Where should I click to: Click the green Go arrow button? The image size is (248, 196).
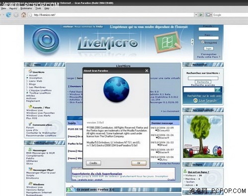201,15
